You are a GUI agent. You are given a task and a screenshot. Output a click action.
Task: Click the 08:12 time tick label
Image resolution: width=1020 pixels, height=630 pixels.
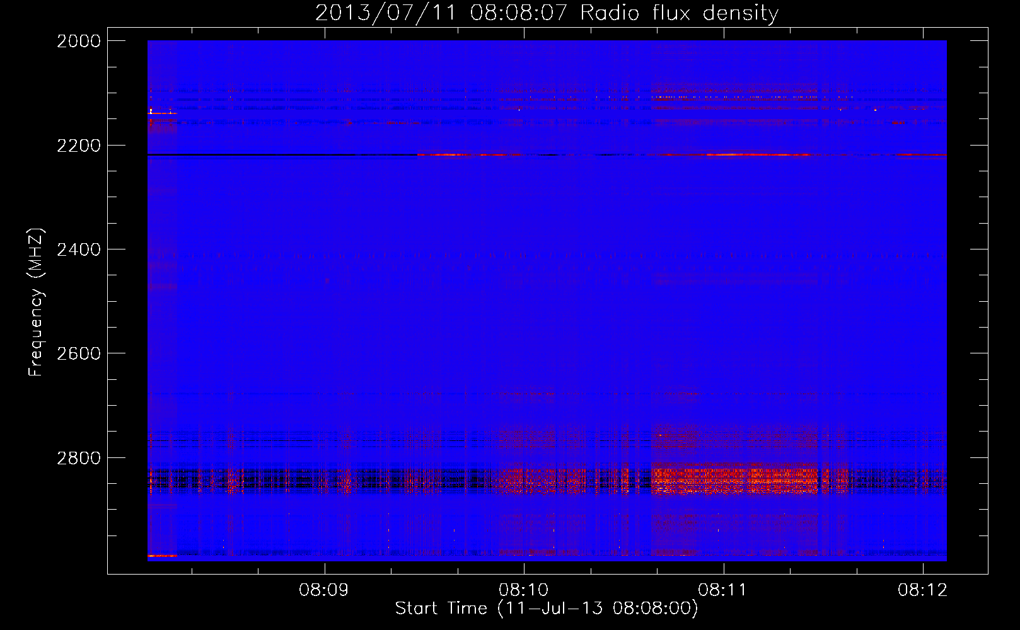pos(923,590)
